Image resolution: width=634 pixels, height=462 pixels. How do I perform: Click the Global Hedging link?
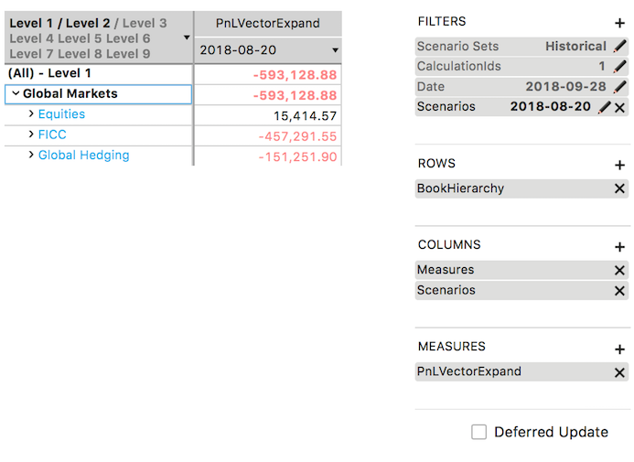point(83,156)
